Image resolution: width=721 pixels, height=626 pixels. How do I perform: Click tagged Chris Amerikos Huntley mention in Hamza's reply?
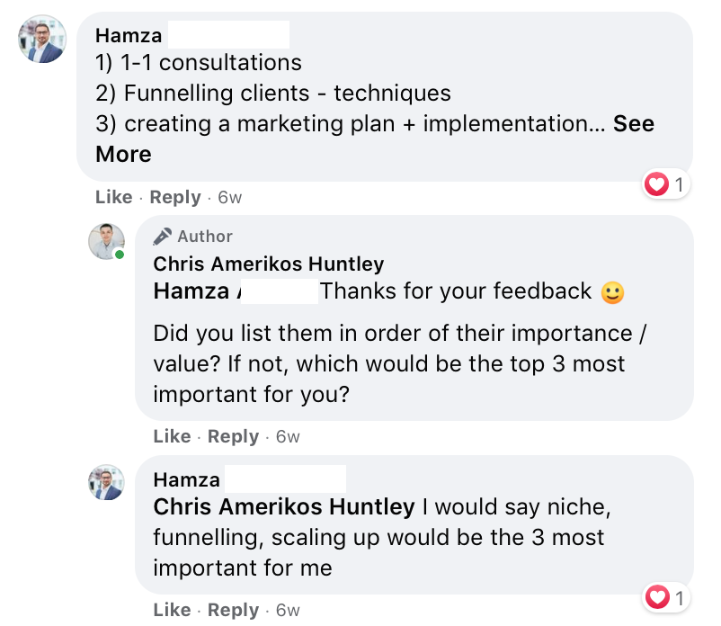point(284,506)
